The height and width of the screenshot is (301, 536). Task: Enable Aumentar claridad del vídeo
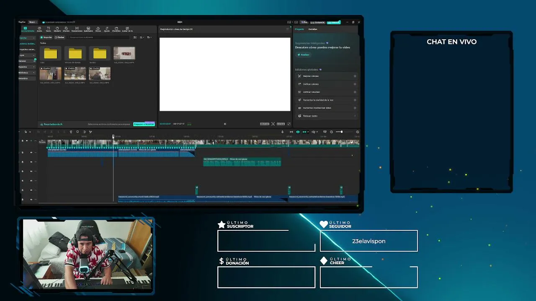pyautogui.click(x=355, y=108)
